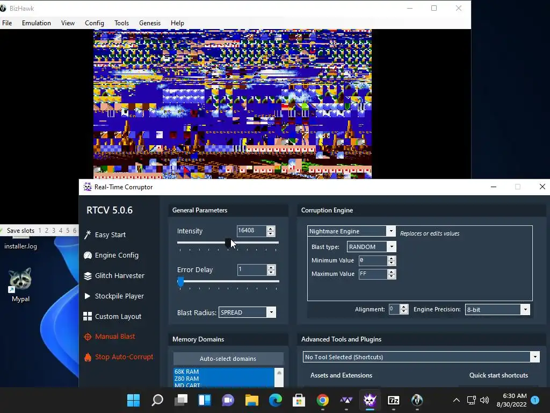Open BizHawk Help menu
This screenshot has height=413, width=550.
click(x=177, y=23)
